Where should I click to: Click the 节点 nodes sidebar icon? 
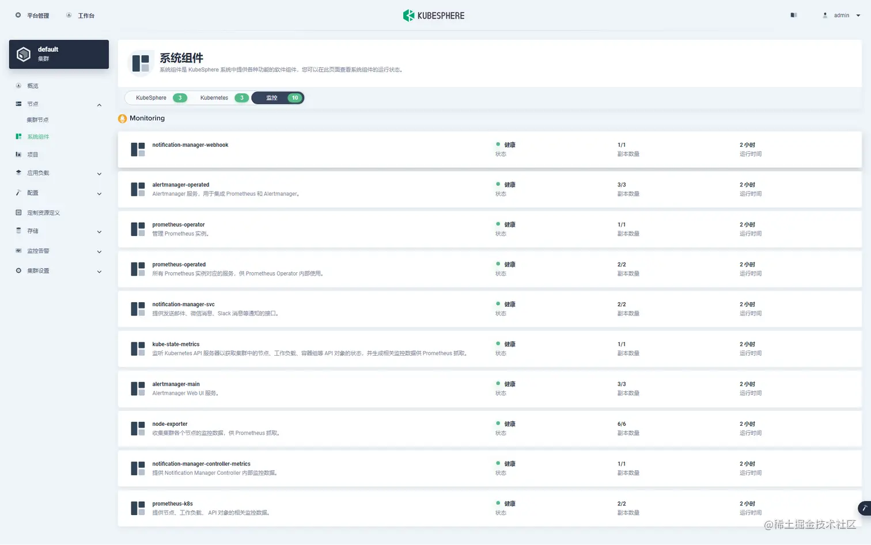point(18,104)
